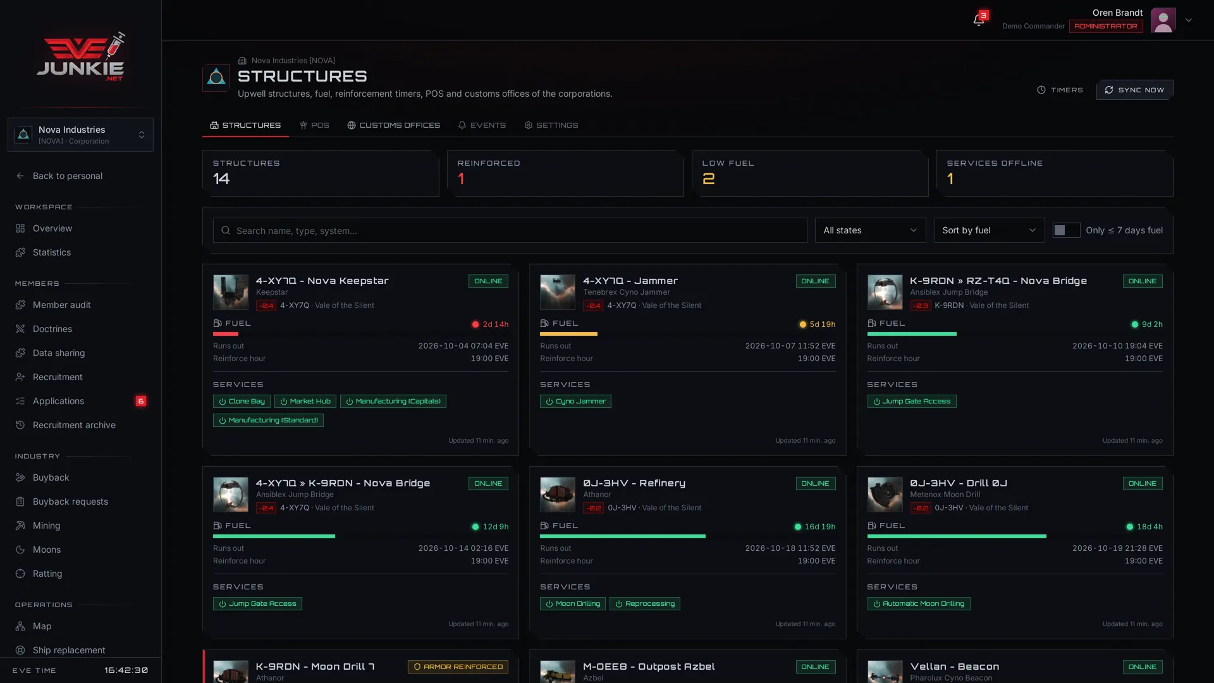This screenshot has width=1214, height=683.
Task: Click the Nova Keepstar fuel progress bar
Action: [361, 334]
